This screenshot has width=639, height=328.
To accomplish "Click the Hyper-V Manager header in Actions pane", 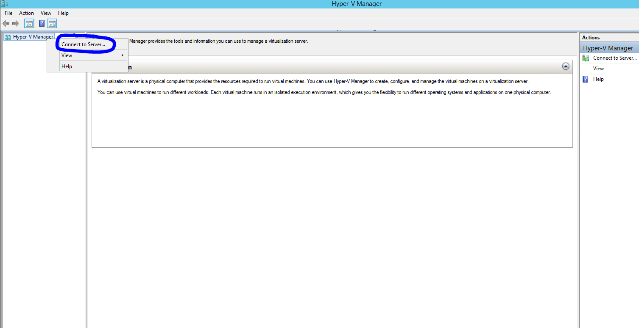I will tap(609, 48).
